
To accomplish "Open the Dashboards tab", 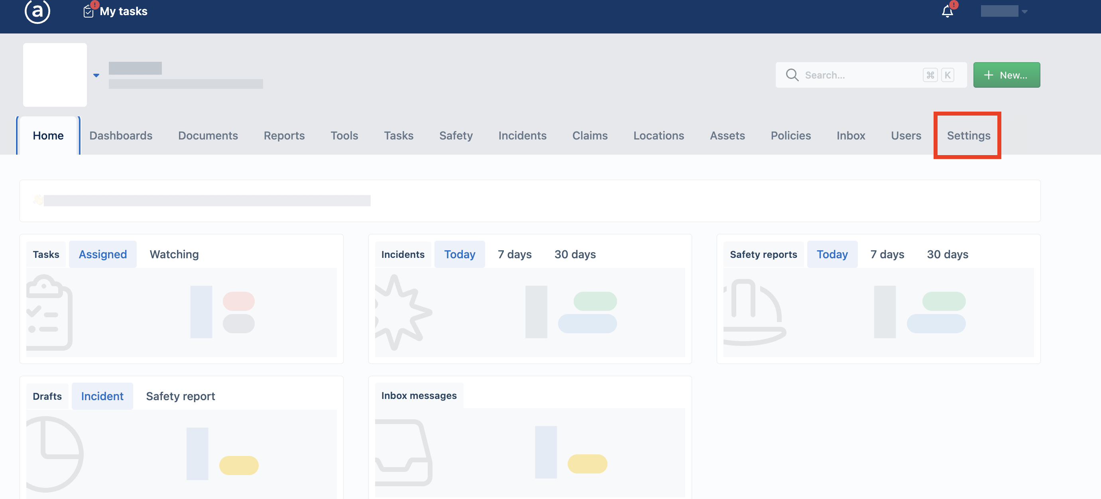I will [x=121, y=136].
